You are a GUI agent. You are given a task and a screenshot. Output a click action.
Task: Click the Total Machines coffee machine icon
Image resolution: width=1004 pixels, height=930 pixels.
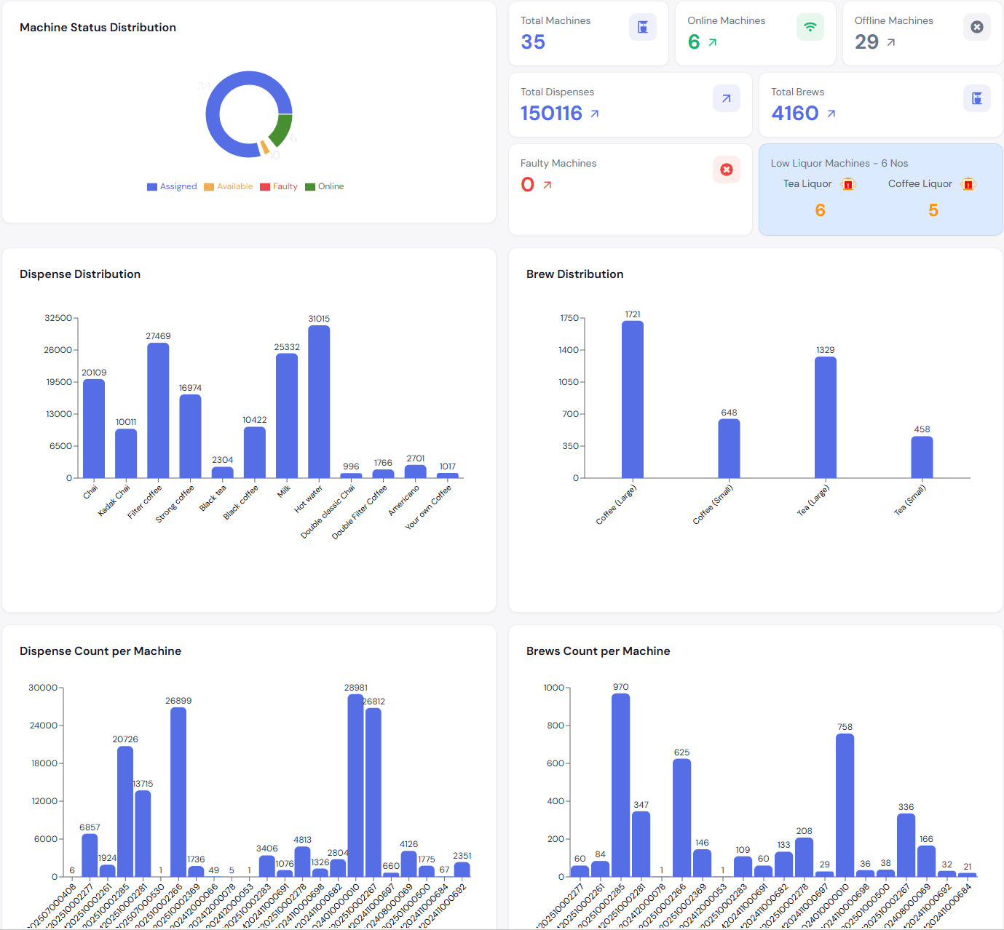click(x=643, y=27)
